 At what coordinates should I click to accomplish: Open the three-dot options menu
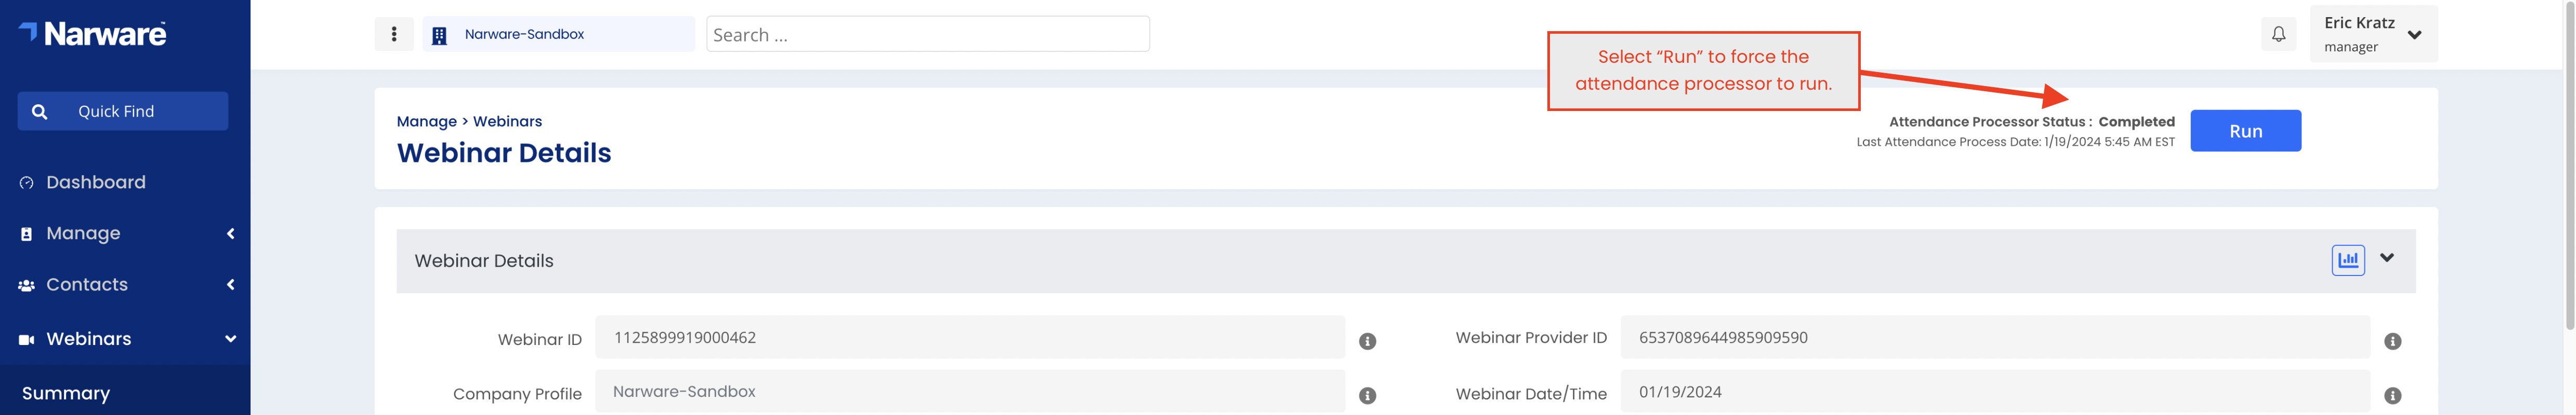click(x=394, y=34)
